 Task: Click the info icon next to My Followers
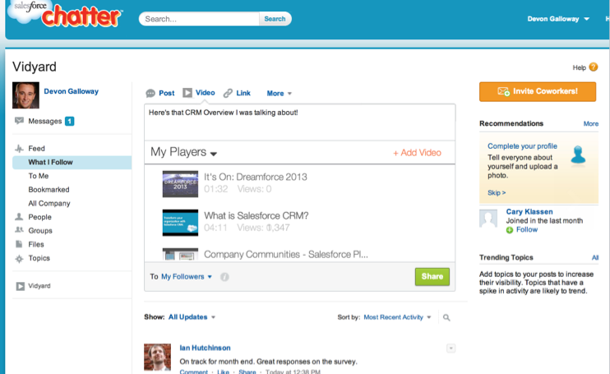tap(224, 277)
